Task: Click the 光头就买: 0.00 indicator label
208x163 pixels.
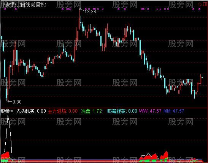Action: tap(31, 111)
